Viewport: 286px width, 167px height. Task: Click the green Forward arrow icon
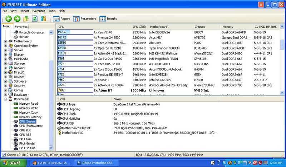pos(17,19)
